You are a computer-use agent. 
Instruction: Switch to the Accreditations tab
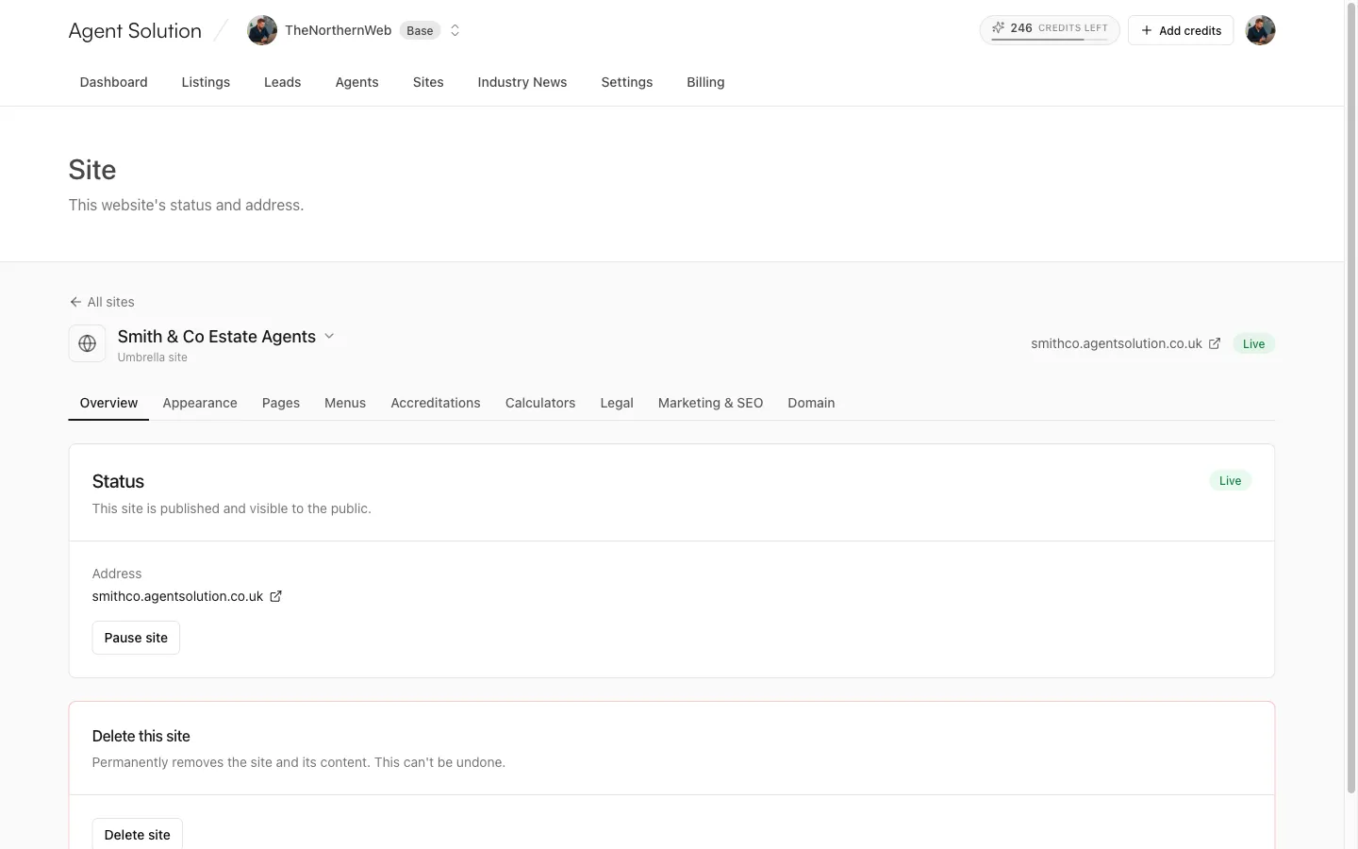coord(436,403)
